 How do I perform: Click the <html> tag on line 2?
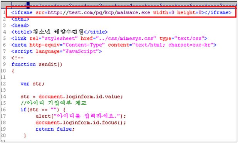coord(20,19)
